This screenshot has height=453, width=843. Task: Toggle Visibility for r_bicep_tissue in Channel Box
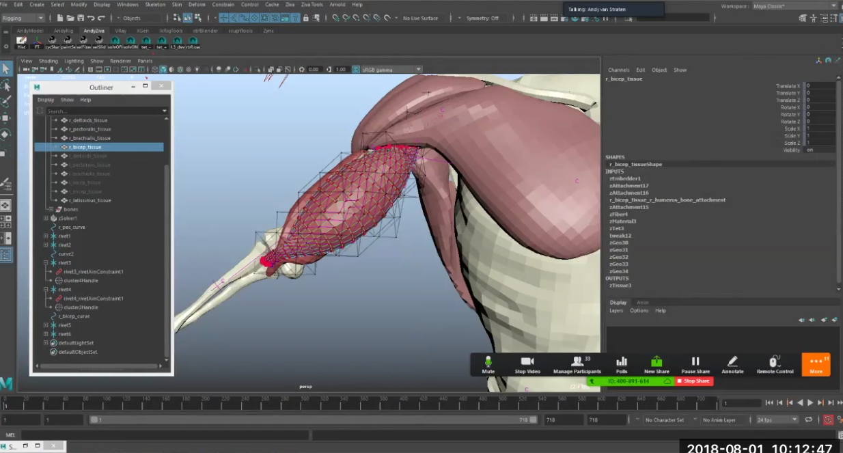(809, 150)
